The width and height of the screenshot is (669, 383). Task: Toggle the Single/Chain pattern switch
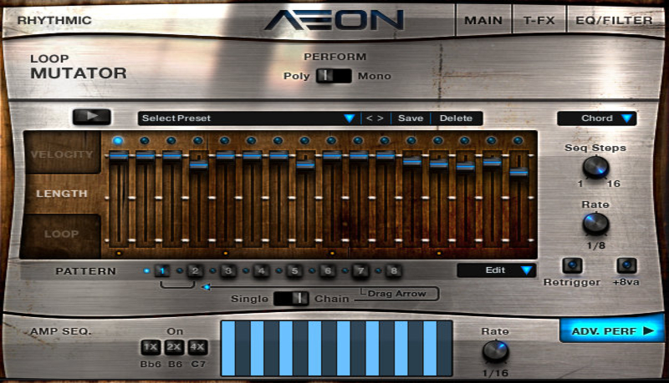291,299
